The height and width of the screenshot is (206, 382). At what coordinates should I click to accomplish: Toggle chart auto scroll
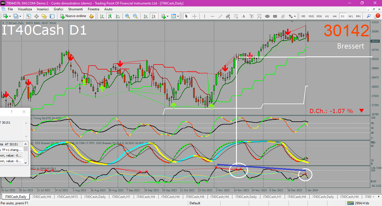(x=145, y=16)
